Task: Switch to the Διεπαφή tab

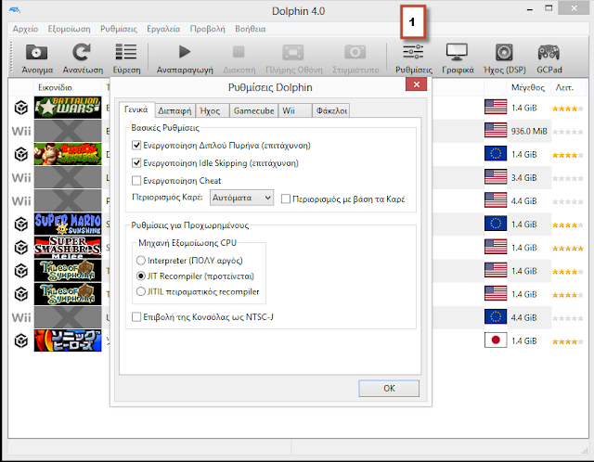Action: tap(175, 110)
